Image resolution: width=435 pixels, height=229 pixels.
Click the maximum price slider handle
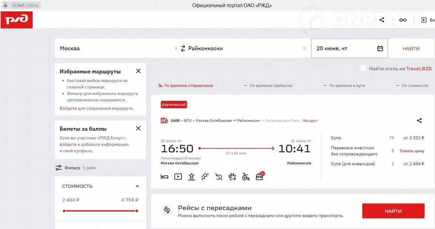(137, 211)
